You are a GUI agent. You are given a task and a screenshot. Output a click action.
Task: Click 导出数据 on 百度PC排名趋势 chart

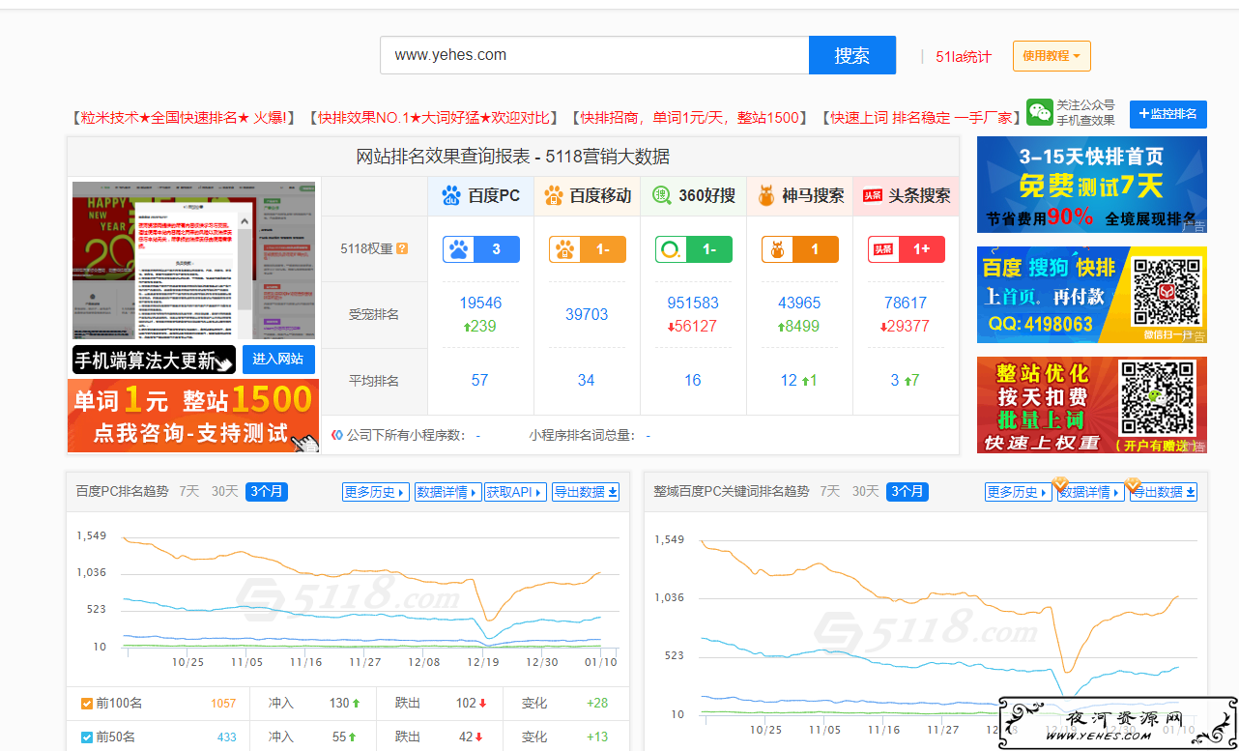(586, 492)
